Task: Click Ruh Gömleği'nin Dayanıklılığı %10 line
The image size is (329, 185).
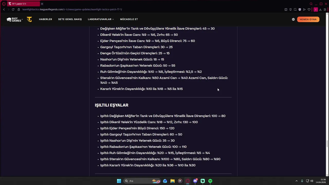Action: [x=151, y=72]
